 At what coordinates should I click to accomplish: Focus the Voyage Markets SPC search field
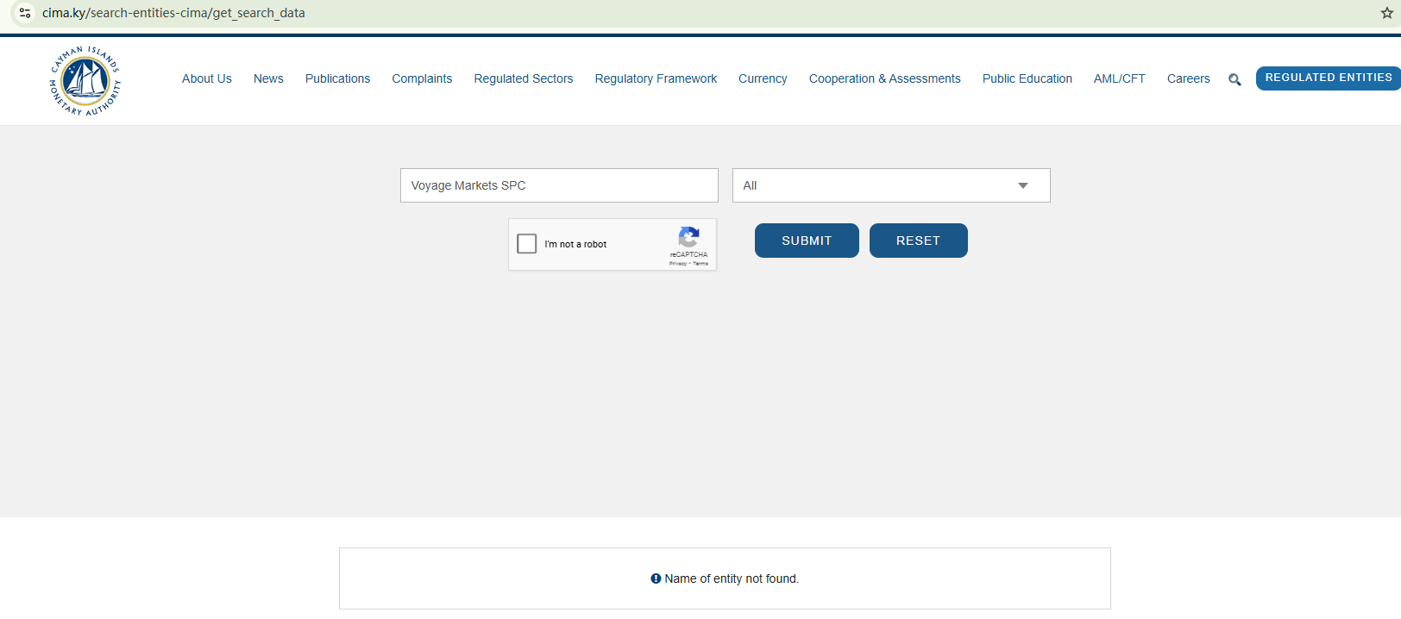[x=559, y=185]
